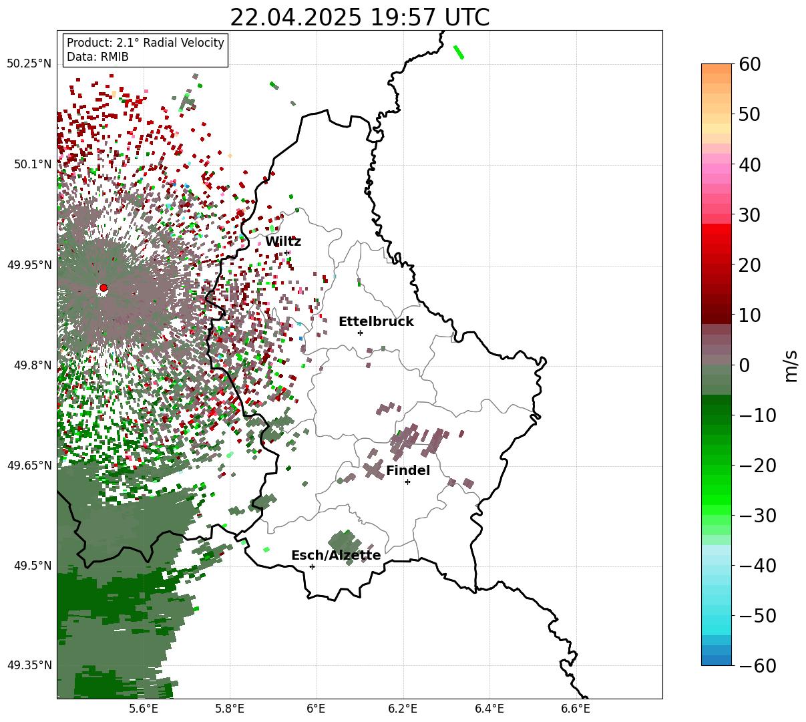
Task: Click the bright red colorbar band near 30
Action: tap(717, 228)
